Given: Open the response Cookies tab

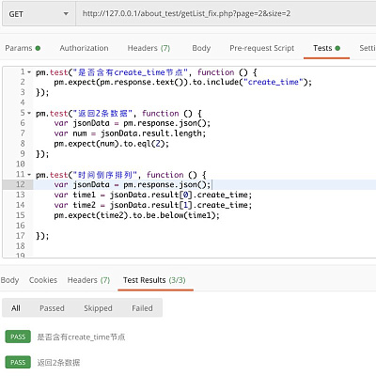Looking at the screenshot, I should (x=43, y=280).
